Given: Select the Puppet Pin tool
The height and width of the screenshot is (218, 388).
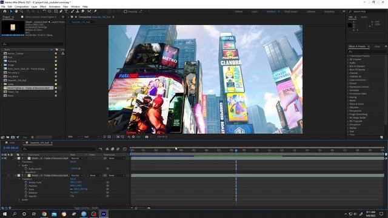Looking at the screenshot, I should tap(95, 12).
